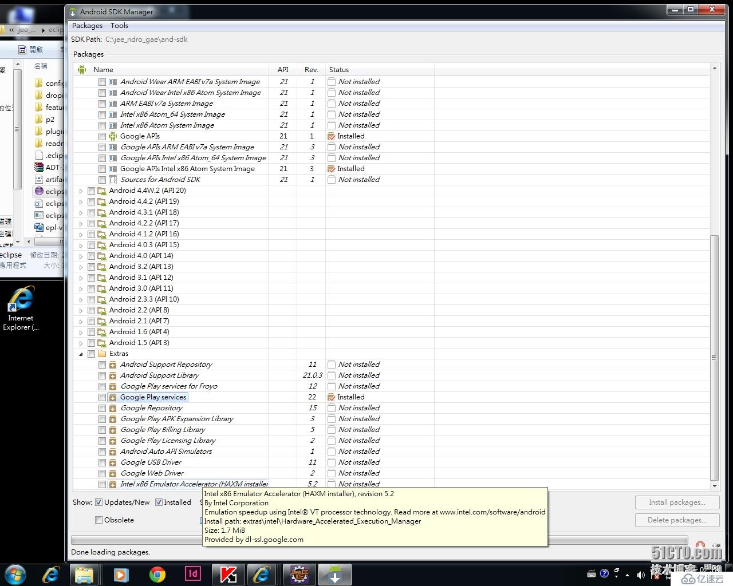The image size is (733, 586).
Task: Open Internet Explorer from the taskbar
Action: tap(51, 574)
